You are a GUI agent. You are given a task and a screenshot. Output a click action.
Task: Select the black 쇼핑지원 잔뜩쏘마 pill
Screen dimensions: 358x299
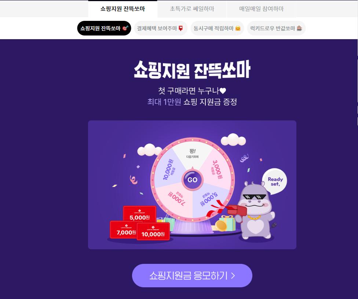[104, 28]
